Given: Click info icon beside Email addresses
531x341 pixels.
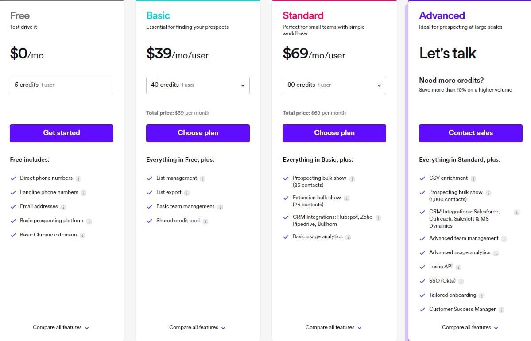Looking at the screenshot, I should pyautogui.click(x=63, y=207).
